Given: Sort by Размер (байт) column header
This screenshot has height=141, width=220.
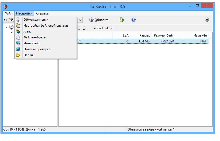Looking at the screenshot, I should 164,35.
